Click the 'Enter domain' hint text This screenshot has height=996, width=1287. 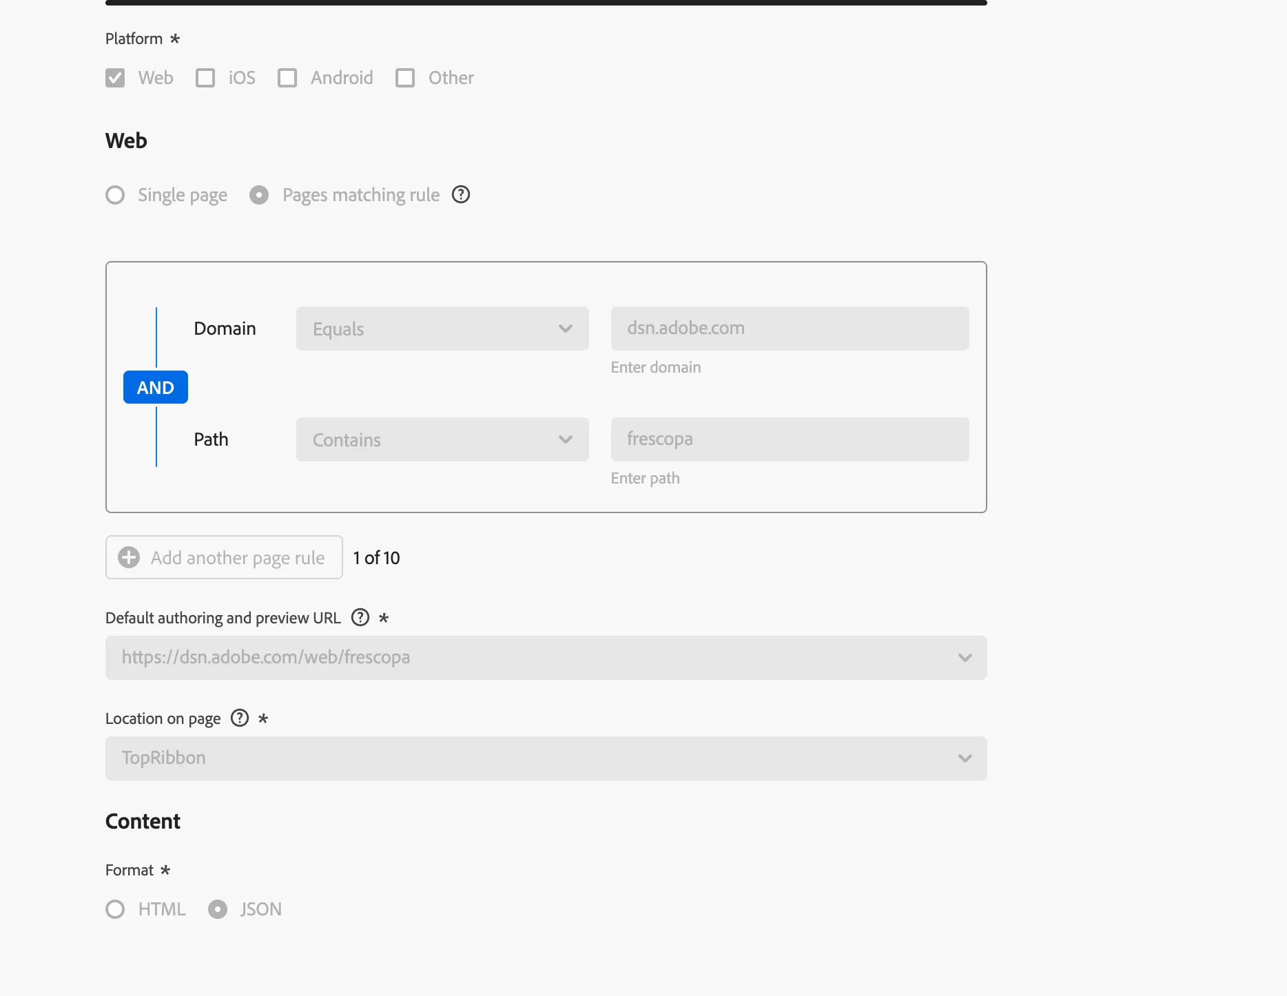tap(656, 367)
